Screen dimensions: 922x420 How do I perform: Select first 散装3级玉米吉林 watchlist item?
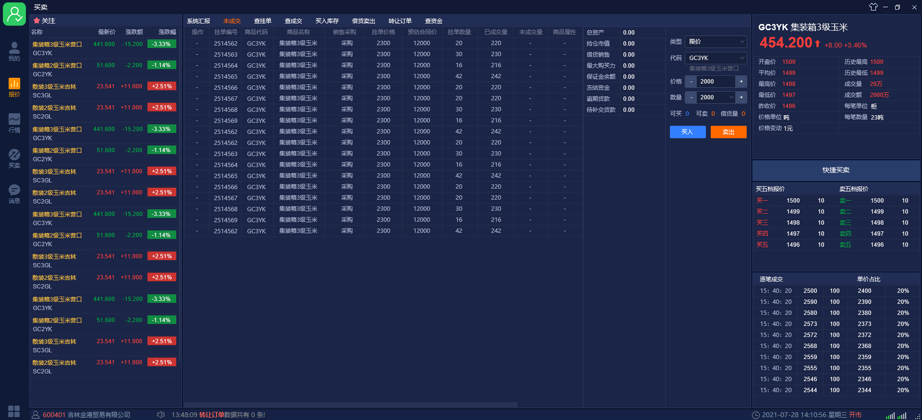pos(104,91)
